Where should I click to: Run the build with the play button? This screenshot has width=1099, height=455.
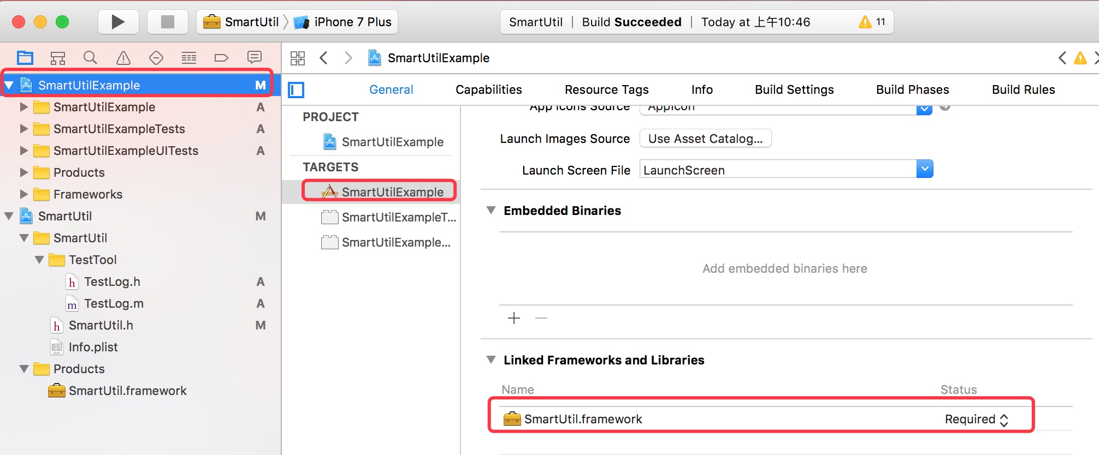118,22
